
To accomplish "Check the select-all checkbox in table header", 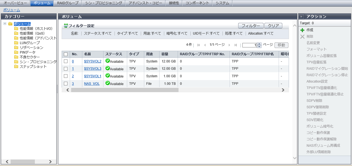I will 66,54.
